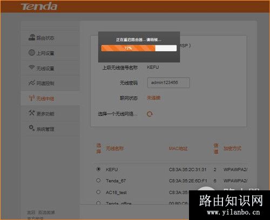Select the Tenda_67 network radio button
Screen dimensions: 270x220
tap(98, 180)
